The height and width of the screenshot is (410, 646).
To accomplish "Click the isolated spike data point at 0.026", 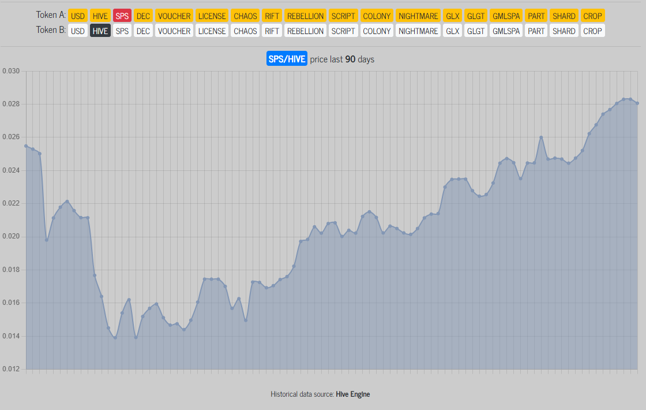I will tap(541, 137).
